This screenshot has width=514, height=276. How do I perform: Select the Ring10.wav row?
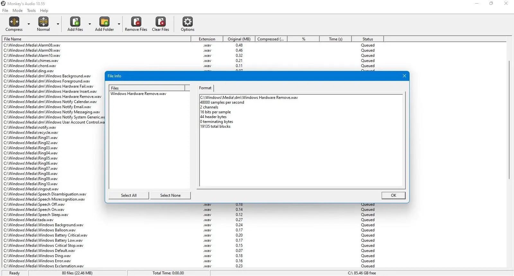(x=31, y=184)
